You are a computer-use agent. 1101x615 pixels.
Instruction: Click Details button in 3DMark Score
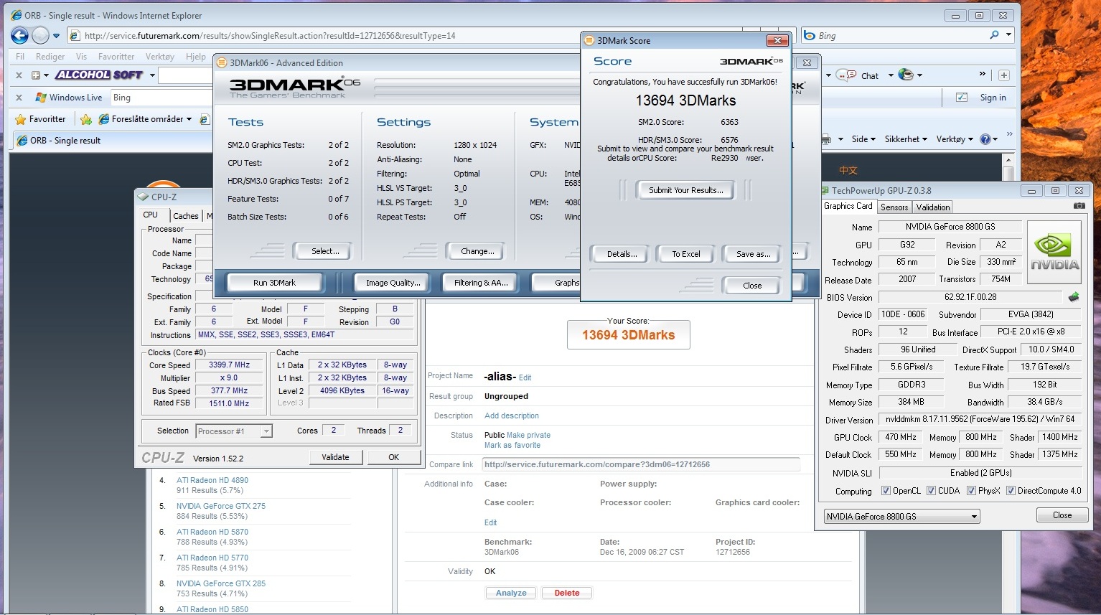[622, 254]
